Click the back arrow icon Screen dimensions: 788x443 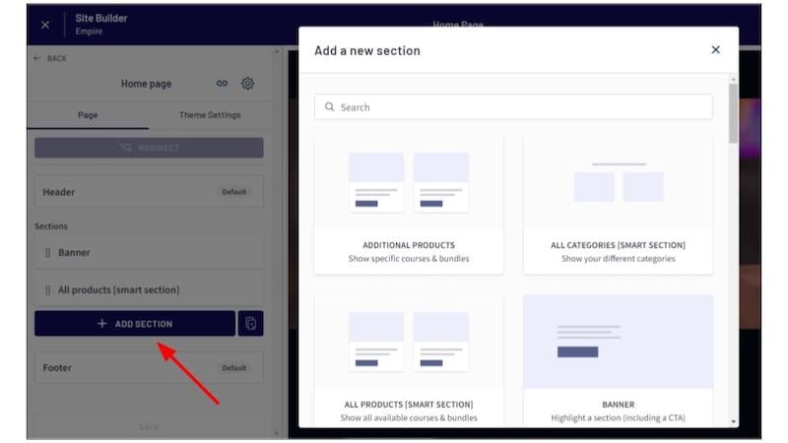pyautogui.click(x=36, y=58)
